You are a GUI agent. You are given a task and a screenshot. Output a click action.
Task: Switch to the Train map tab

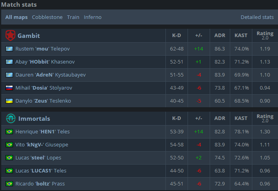73,17
